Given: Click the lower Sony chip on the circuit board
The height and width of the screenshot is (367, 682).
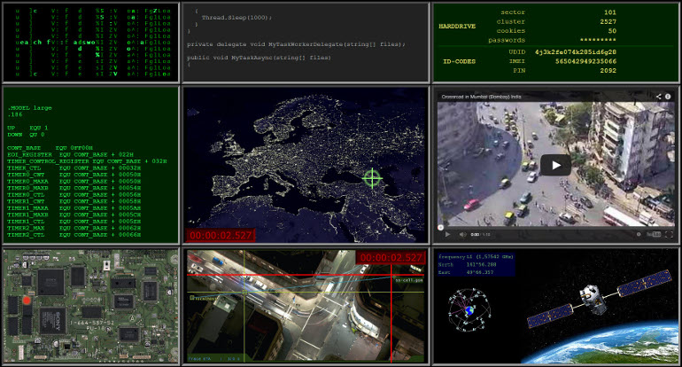Looking at the screenshot, I should click(52, 321).
